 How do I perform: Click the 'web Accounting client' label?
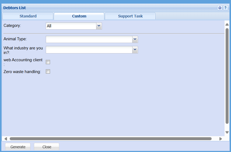(23, 62)
